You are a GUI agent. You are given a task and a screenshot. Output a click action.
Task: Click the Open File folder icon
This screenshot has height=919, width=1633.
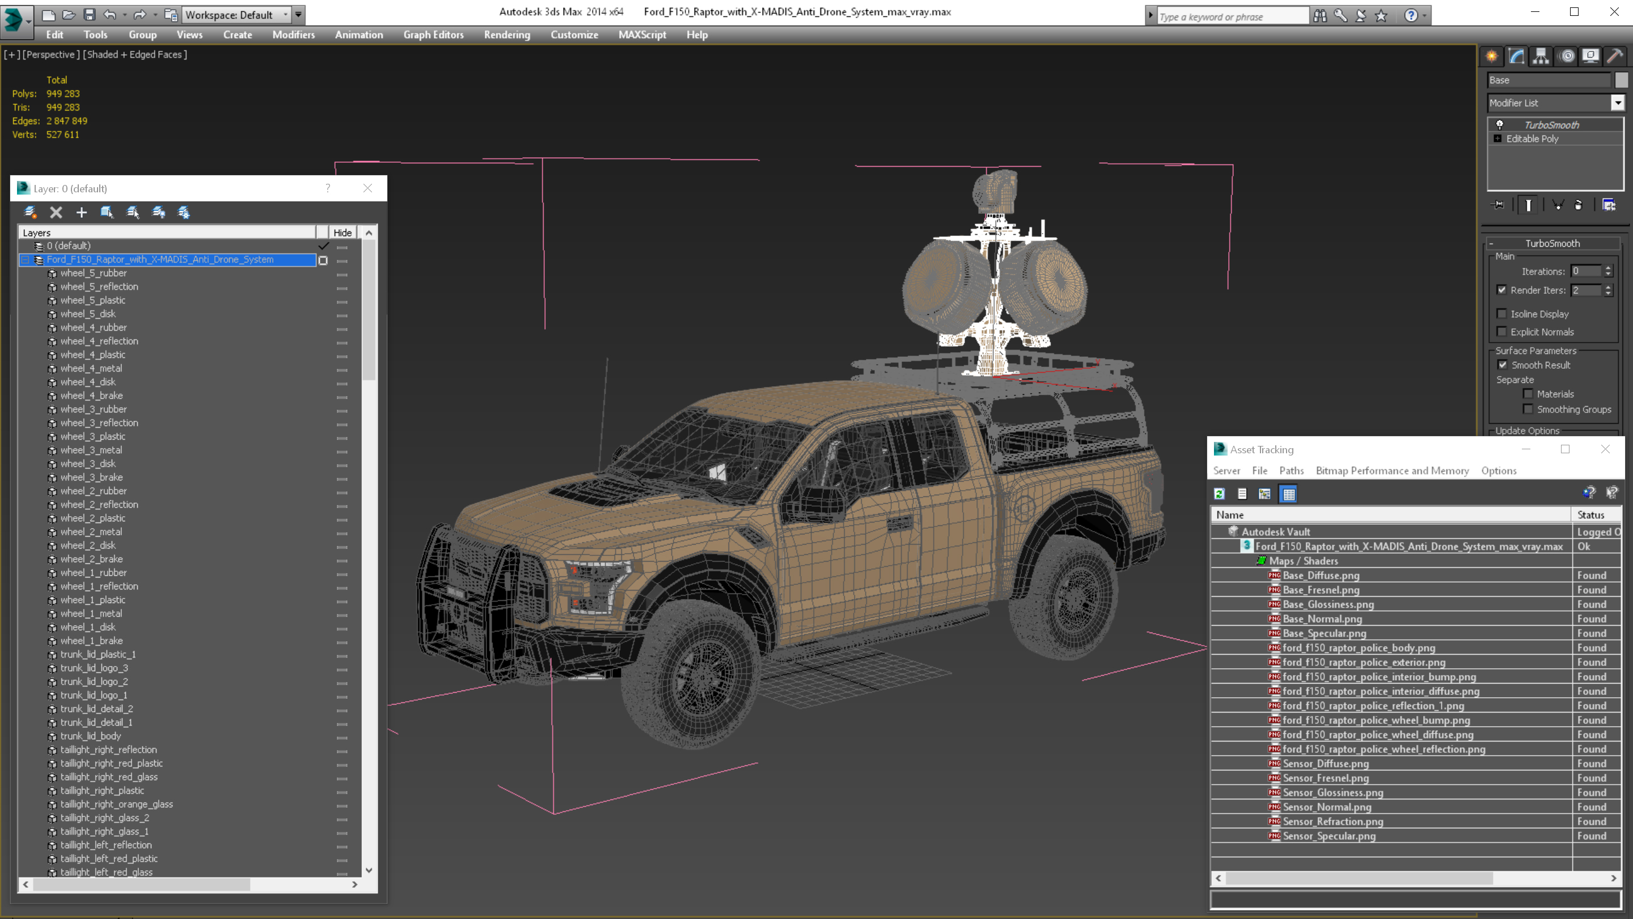coord(69,14)
